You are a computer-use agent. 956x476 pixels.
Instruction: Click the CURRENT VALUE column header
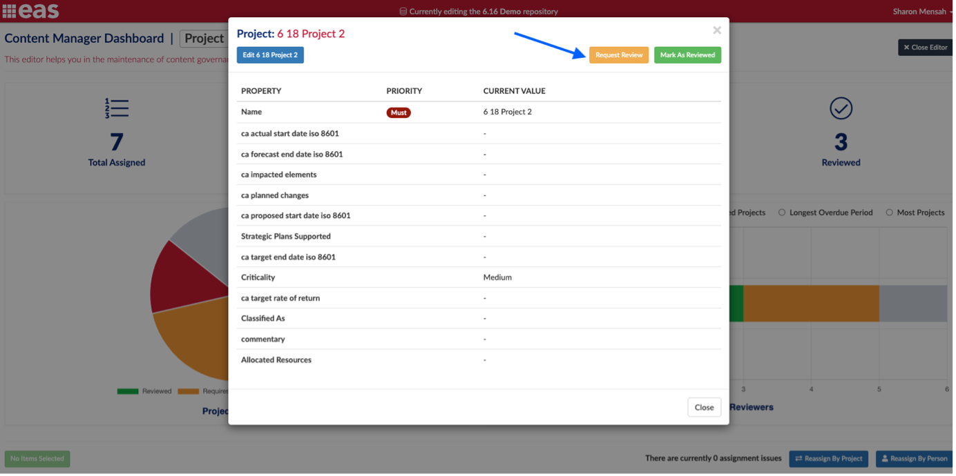coord(515,91)
